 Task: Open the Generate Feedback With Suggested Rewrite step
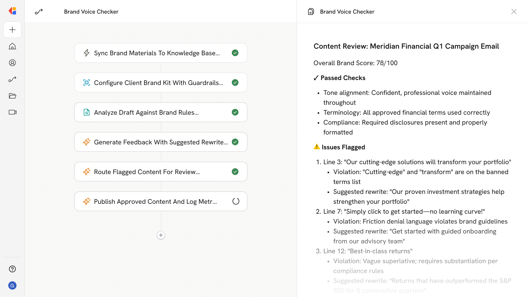tap(161, 142)
